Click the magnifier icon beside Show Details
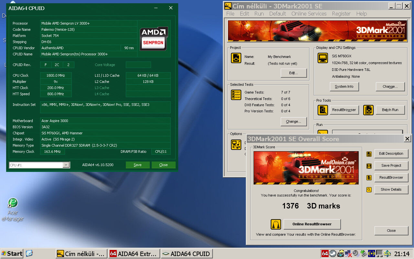Screen dimensions: 414x259 point(369,190)
